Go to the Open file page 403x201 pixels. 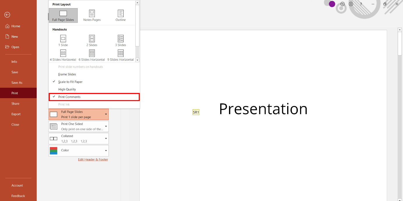[18, 47]
